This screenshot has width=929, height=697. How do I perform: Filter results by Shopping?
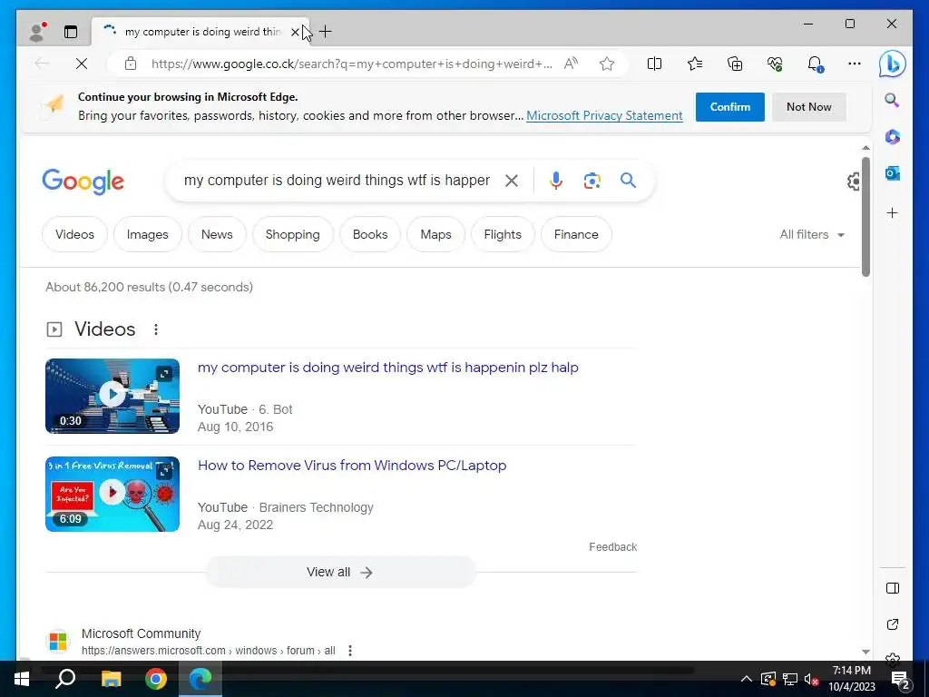pos(293,234)
